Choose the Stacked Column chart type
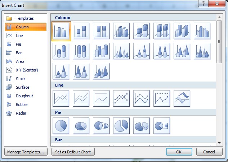The width and height of the screenshot is (228, 162). [x=81, y=31]
